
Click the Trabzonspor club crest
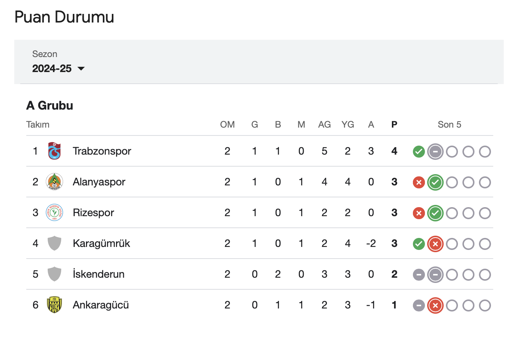click(54, 151)
